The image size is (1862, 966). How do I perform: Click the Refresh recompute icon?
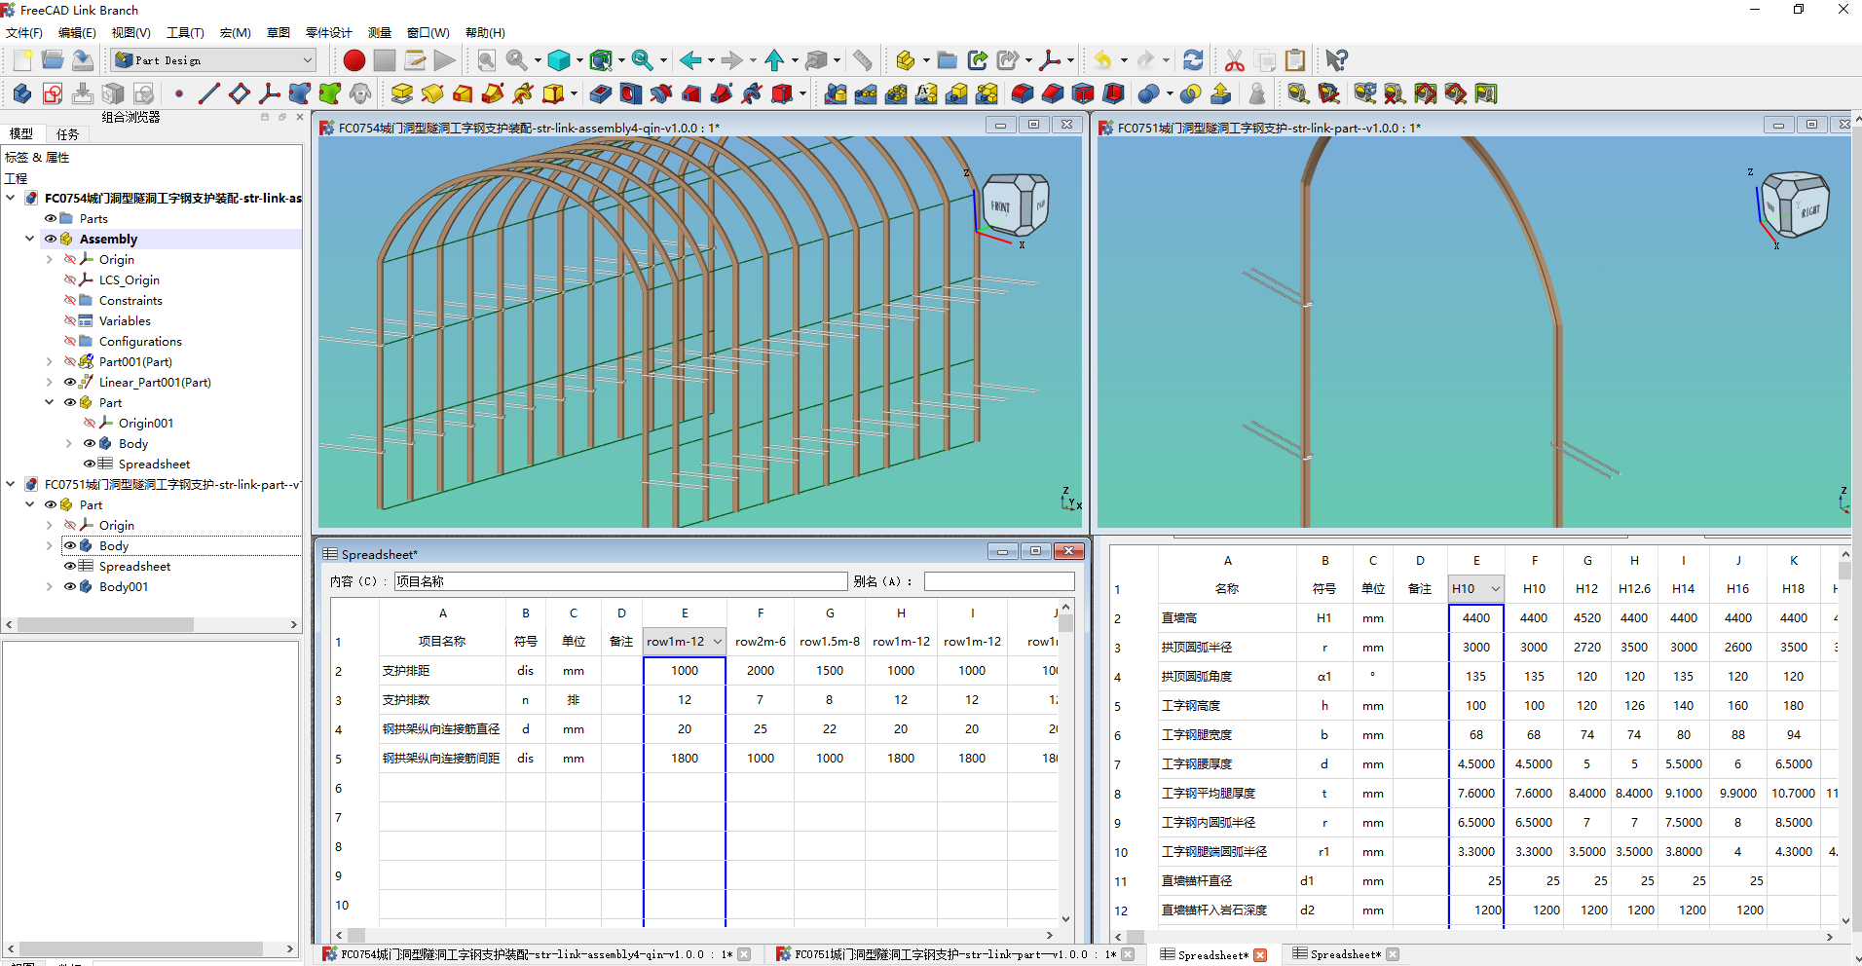pos(1193,60)
